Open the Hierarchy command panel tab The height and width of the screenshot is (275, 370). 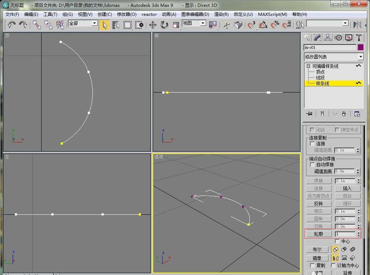tap(327, 37)
